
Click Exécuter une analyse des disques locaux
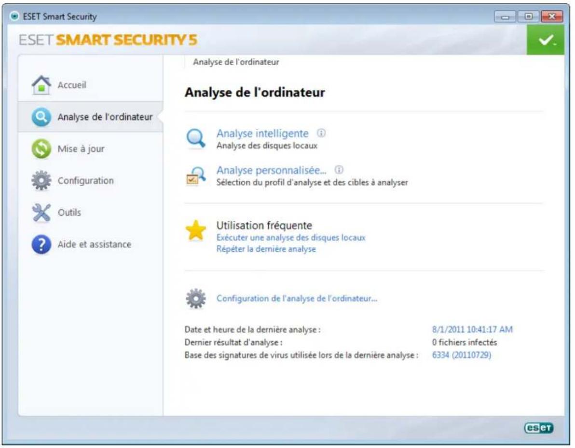click(x=291, y=238)
